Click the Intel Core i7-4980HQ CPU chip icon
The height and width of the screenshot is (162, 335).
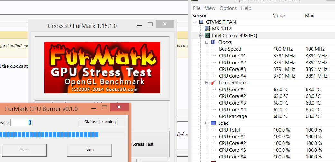coord(207,36)
